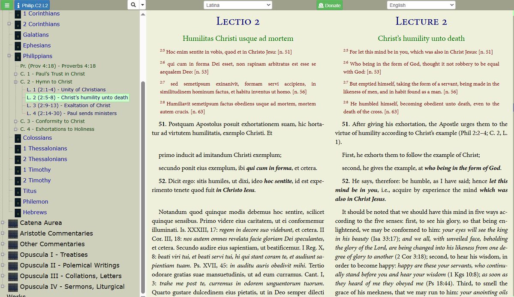Click 'Humilitas Christi usque ad mortem' subtitle
Screen dimensions: 514x297
[x=237, y=38]
